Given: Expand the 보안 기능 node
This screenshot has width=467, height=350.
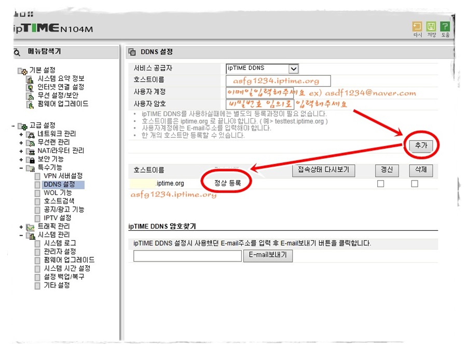Looking at the screenshot, I should [21, 160].
